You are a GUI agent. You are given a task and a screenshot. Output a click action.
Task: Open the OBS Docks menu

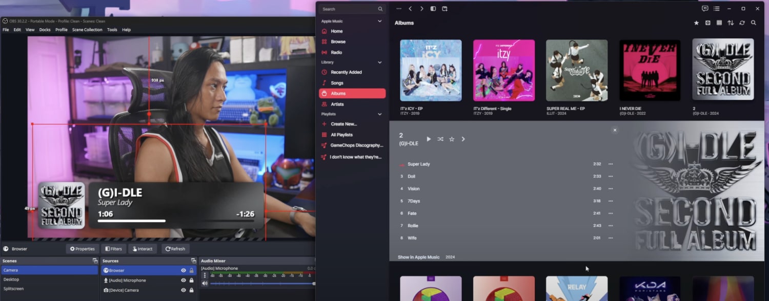click(45, 30)
